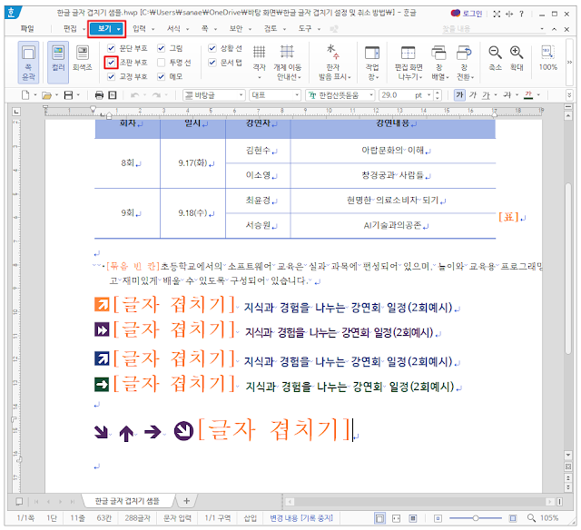This screenshot has height=530, width=581.
Task: Toggle the 교정 부호 checkbox
Action: click(x=111, y=76)
